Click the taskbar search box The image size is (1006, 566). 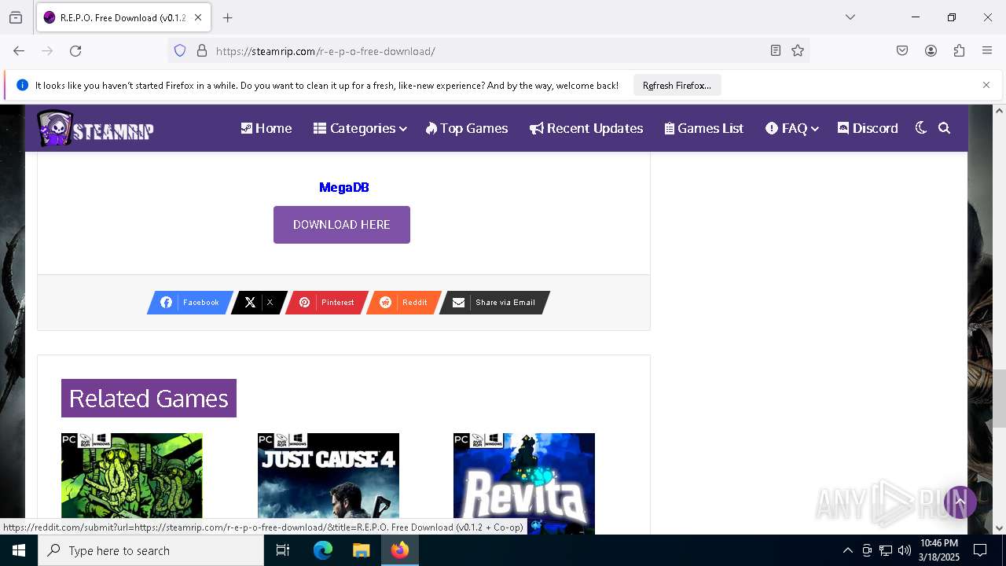pos(151,550)
